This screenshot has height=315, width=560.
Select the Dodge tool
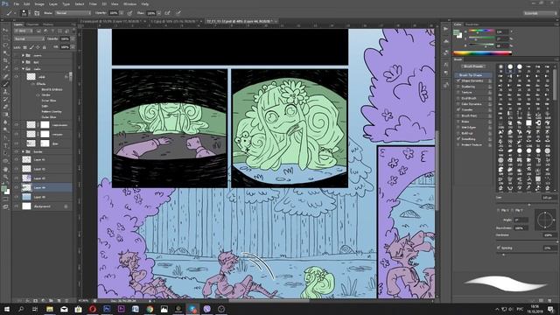point(5,130)
